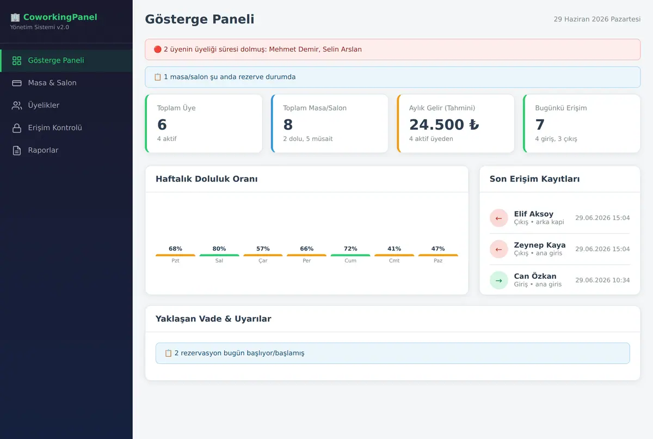This screenshot has height=439, width=653.
Task: Click the Erişim Kontrolü lock icon
Action: pos(17,128)
